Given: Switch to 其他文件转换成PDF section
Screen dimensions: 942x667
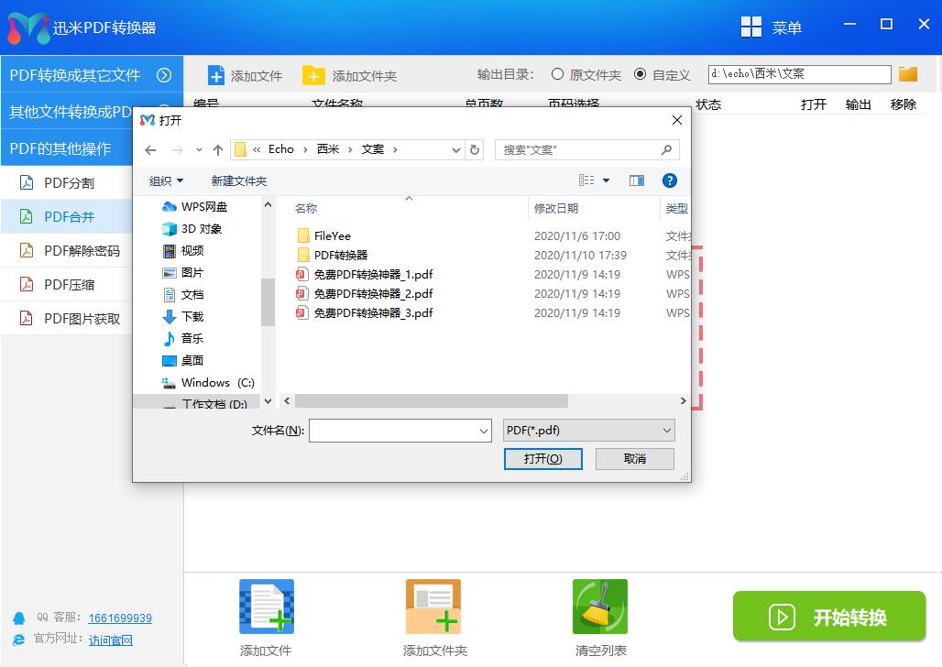Looking at the screenshot, I should pos(69,112).
